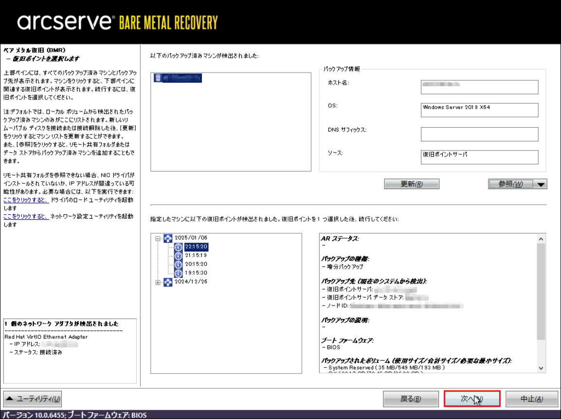This screenshot has height=419, width=561.
Task: Select the 2025/01/06 date entry
Action: click(191, 238)
